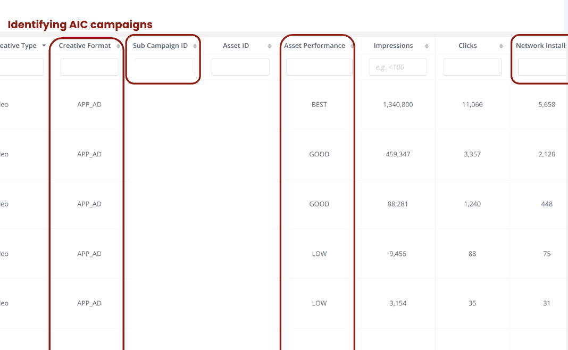Click the Sub Campaign ID filter box
The image size is (568, 350).
(x=165, y=67)
